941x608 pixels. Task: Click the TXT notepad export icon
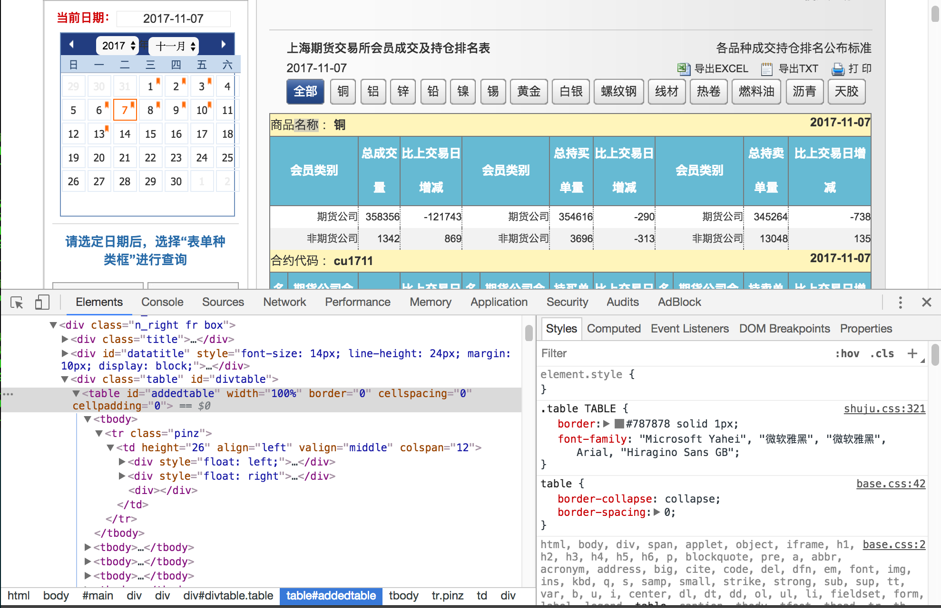[x=766, y=69]
